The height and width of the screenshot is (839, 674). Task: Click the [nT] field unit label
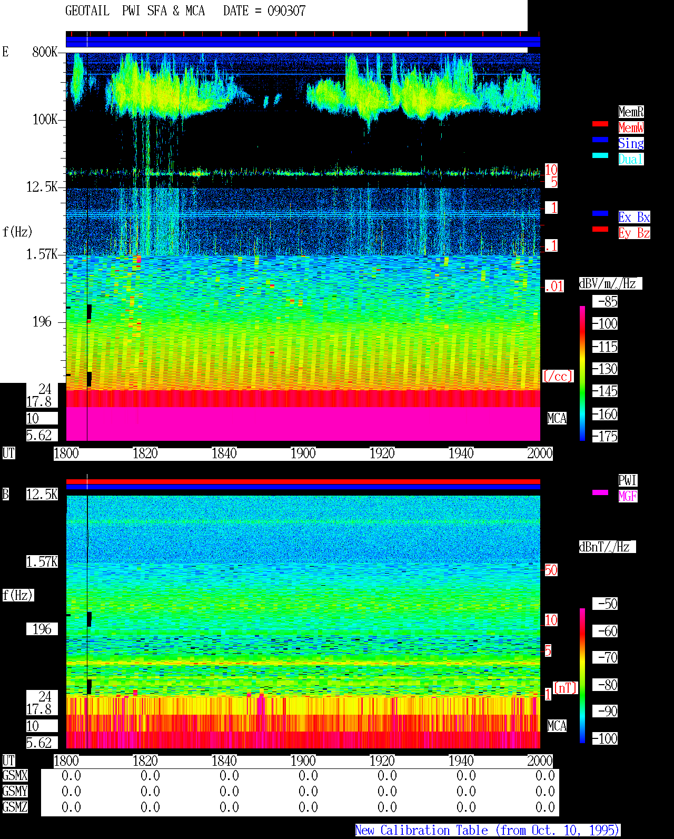pyautogui.click(x=566, y=688)
